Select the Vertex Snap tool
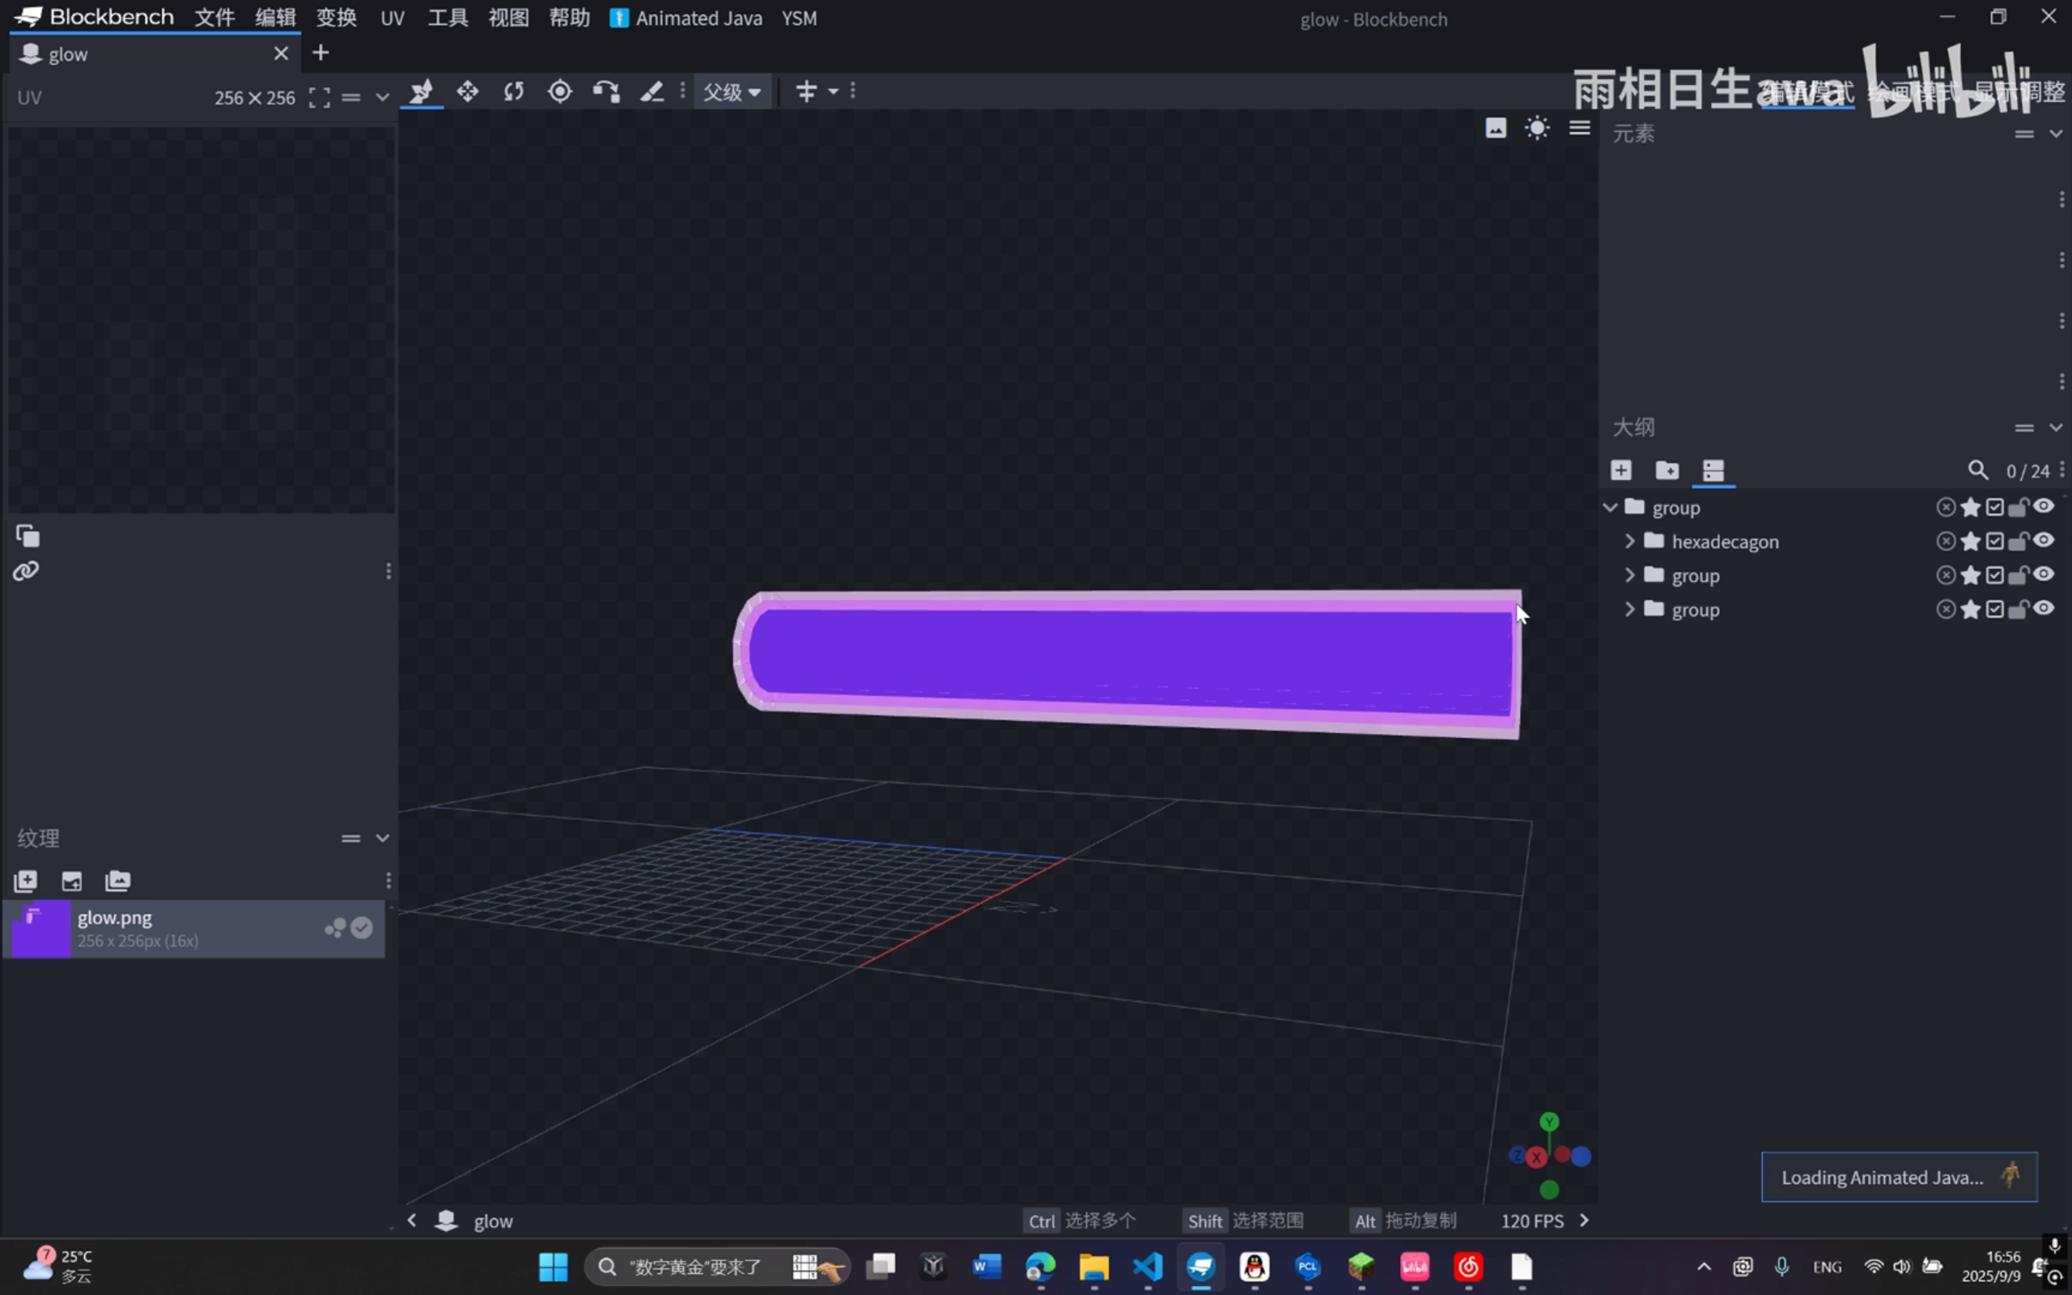This screenshot has width=2072, height=1295. pyautogui.click(x=606, y=91)
